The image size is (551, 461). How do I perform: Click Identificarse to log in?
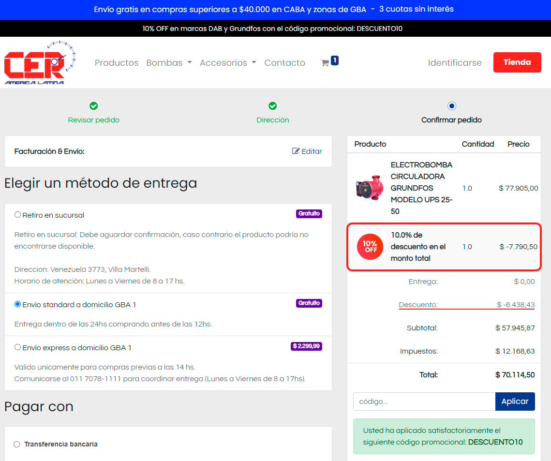click(455, 62)
